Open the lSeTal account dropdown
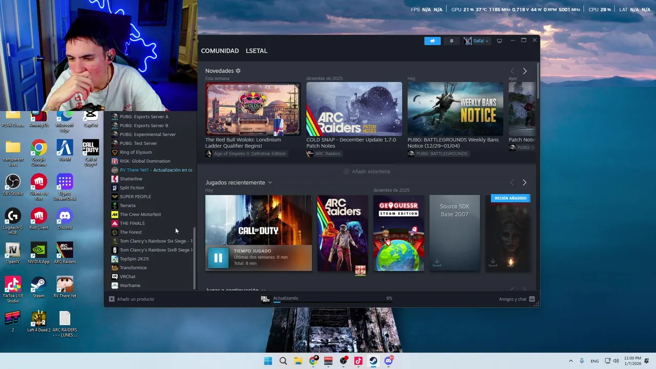Image resolution: width=656 pixels, height=369 pixels. click(x=476, y=41)
